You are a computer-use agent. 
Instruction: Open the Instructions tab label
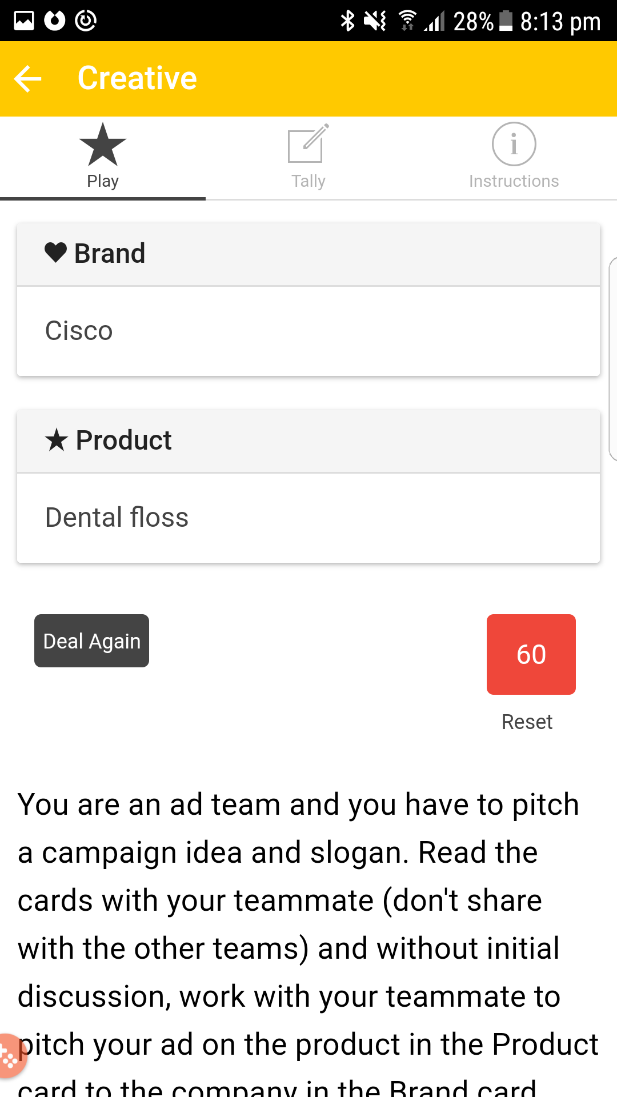514,181
